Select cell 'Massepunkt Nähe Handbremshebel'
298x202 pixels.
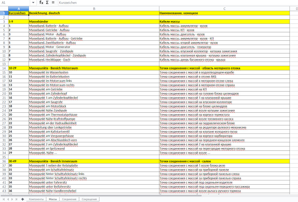pyautogui.click(x=94, y=191)
